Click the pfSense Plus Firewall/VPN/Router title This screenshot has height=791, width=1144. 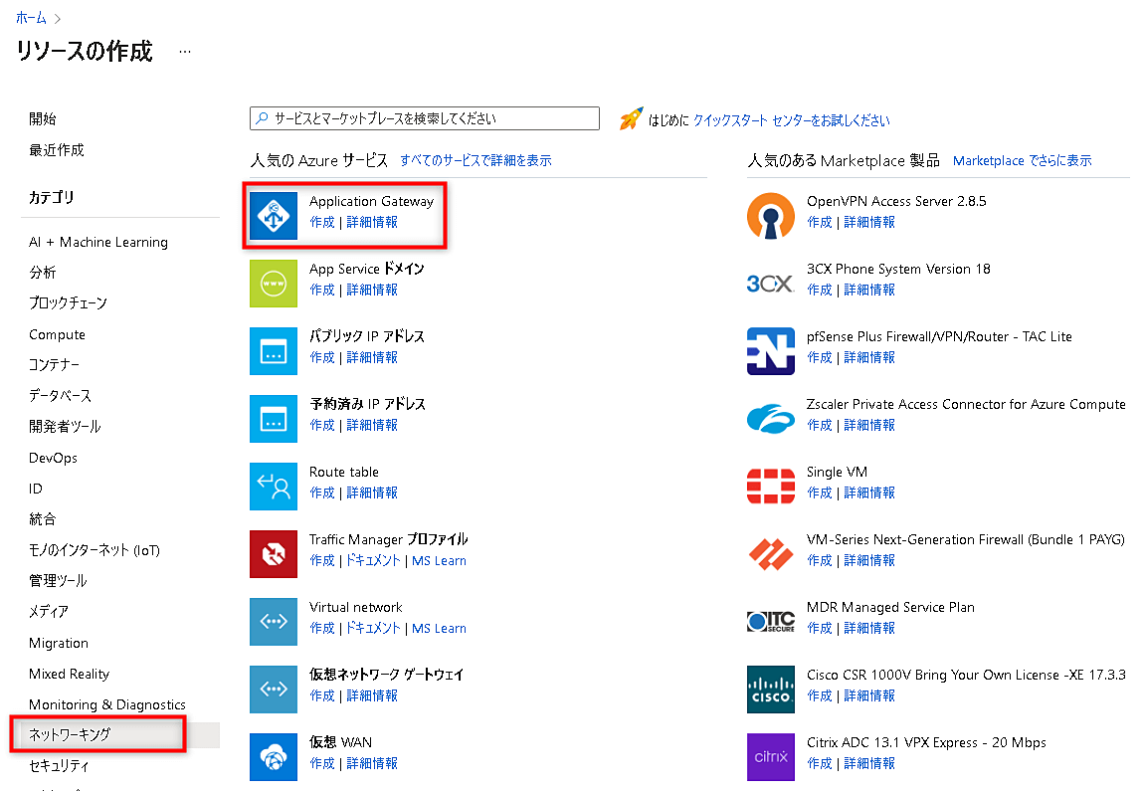tap(939, 336)
